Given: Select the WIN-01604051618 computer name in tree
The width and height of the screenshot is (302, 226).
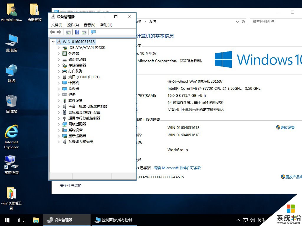Looking at the screenshot, I should [78, 42].
